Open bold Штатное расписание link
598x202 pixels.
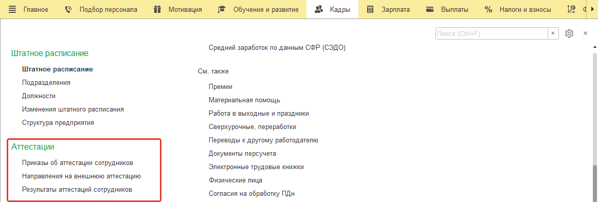(58, 69)
